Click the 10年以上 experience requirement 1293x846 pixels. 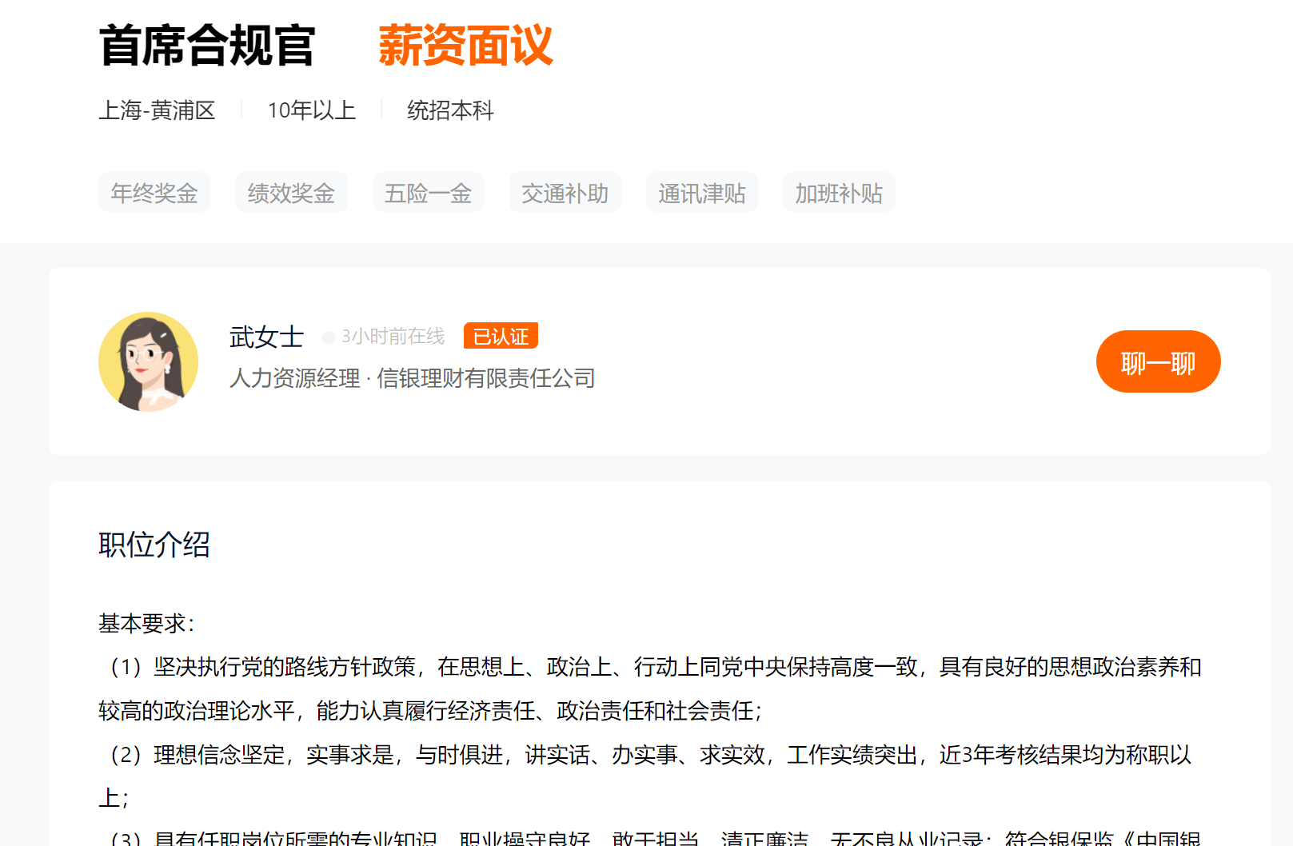pyautogui.click(x=311, y=110)
